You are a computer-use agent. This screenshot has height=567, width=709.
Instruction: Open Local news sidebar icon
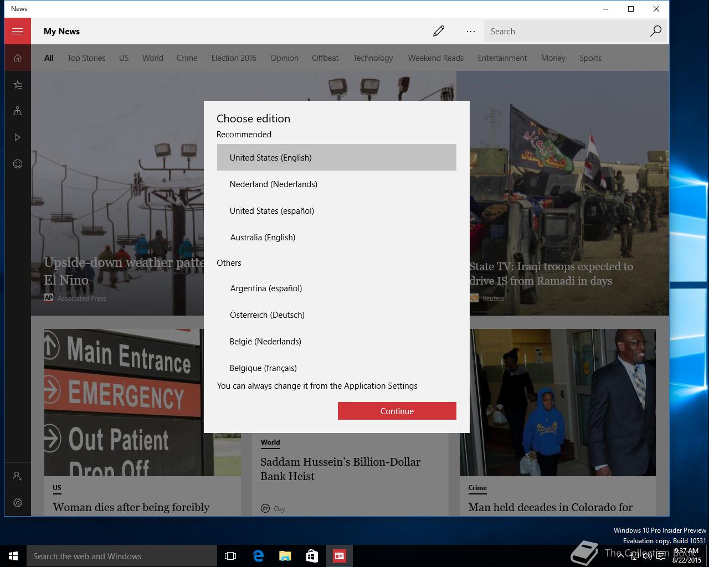click(x=18, y=111)
